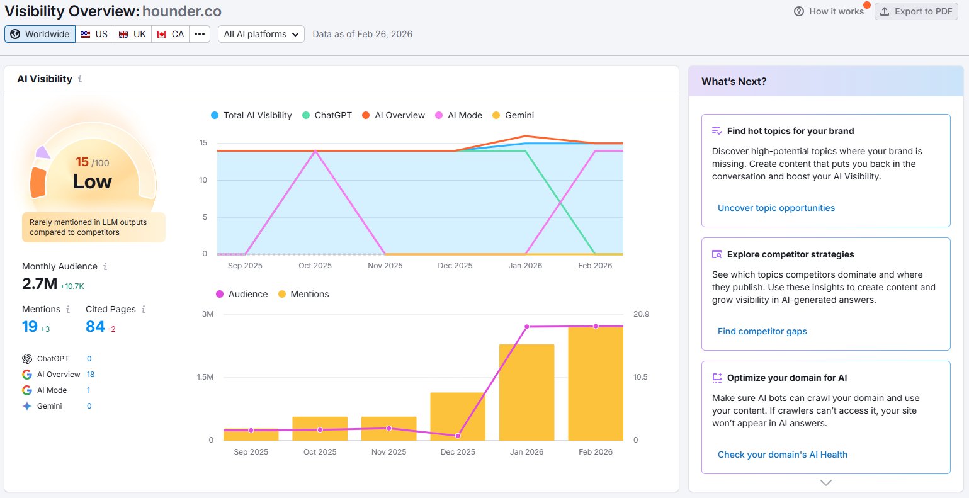
Task: Click the Cited Pages info icon
Action: [144, 309]
